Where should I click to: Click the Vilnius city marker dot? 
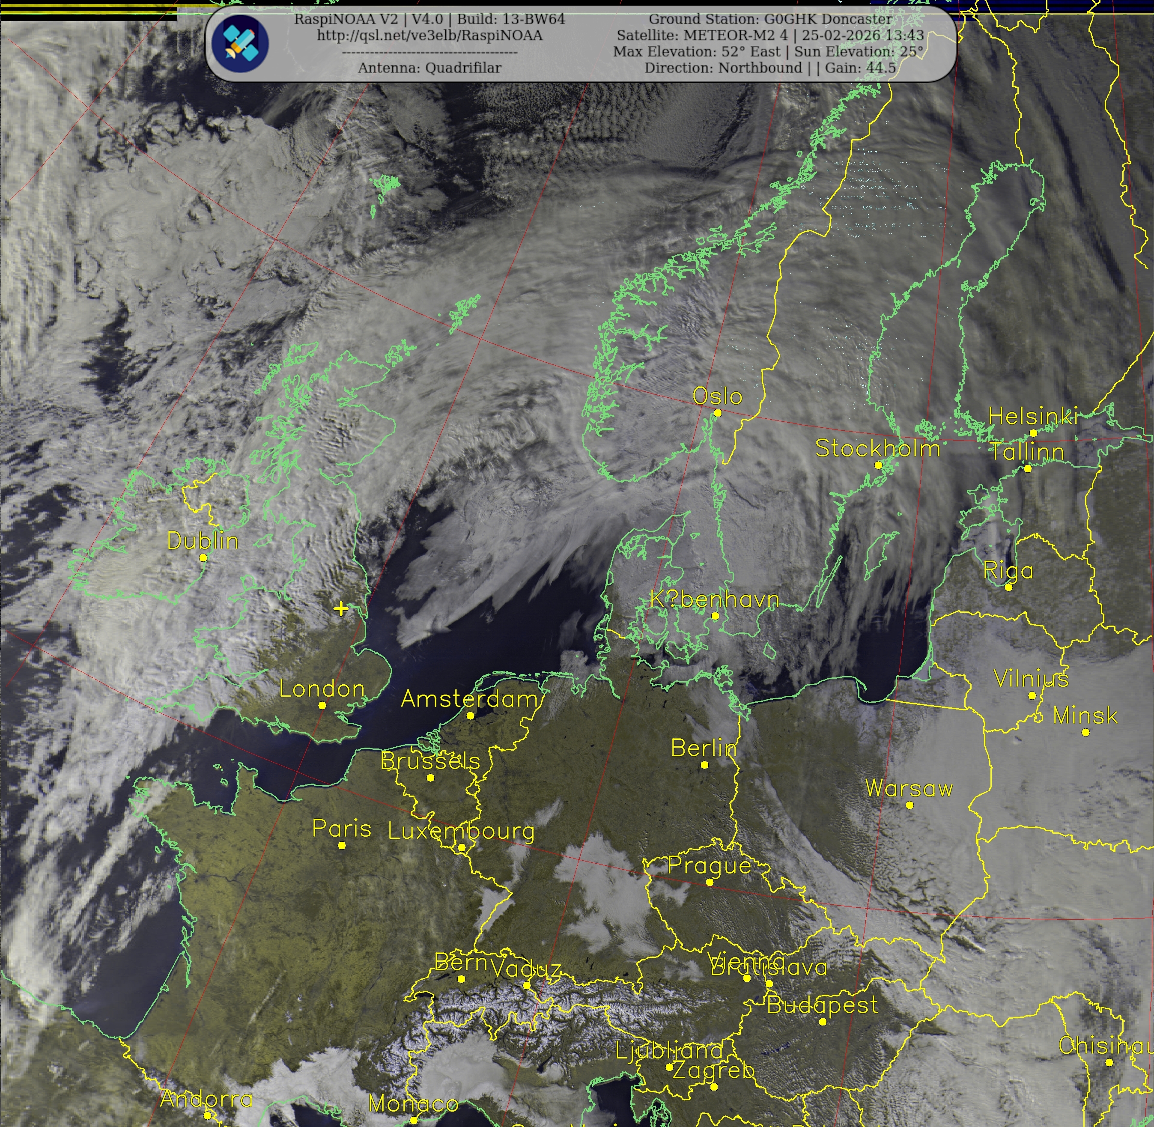1032,695
